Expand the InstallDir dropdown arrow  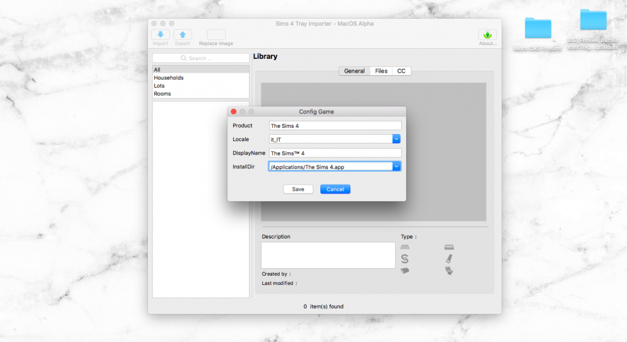(x=396, y=167)
